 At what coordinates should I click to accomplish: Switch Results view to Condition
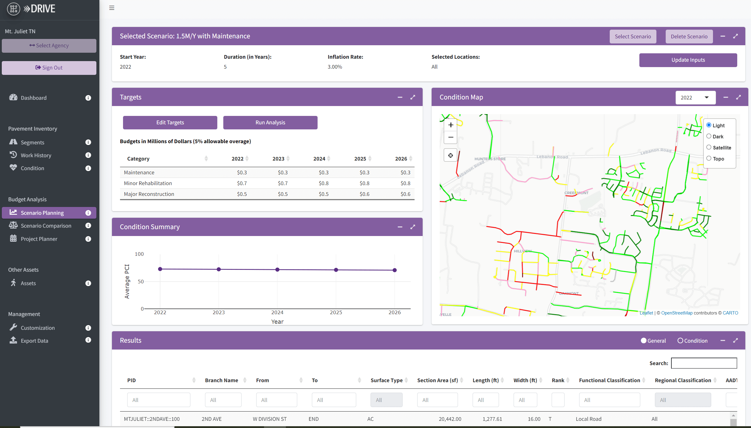click(680, 341)
